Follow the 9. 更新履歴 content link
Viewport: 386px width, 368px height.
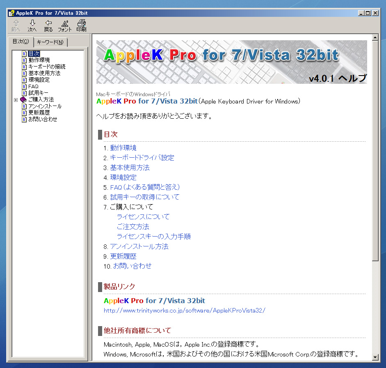tap(123, 256)
